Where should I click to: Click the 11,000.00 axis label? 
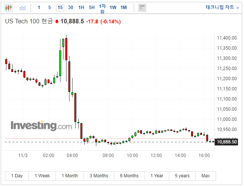(x=227, y=119)
